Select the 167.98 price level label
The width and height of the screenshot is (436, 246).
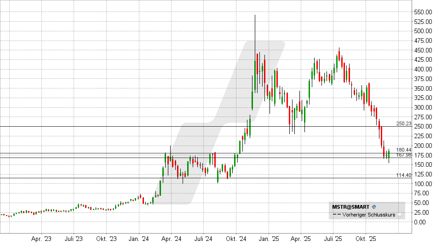point(404,155)
